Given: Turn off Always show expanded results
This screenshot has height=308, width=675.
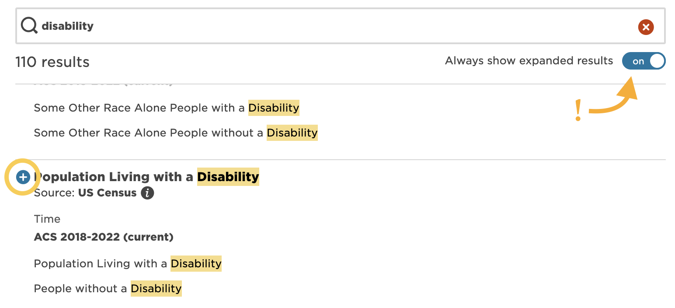Looking at the screenshot, I should pos(644,61).
